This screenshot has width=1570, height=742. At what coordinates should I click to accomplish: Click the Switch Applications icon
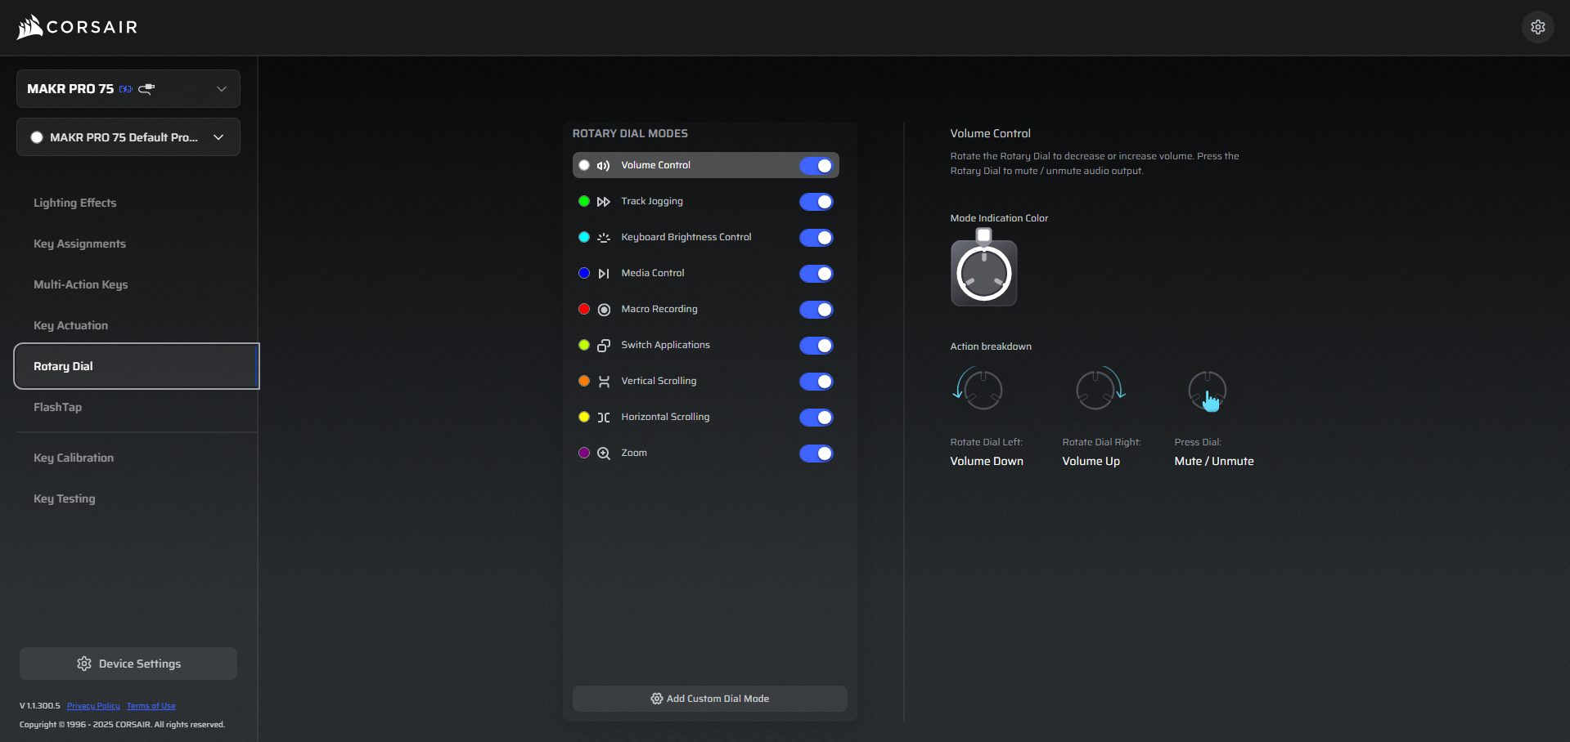604,346
